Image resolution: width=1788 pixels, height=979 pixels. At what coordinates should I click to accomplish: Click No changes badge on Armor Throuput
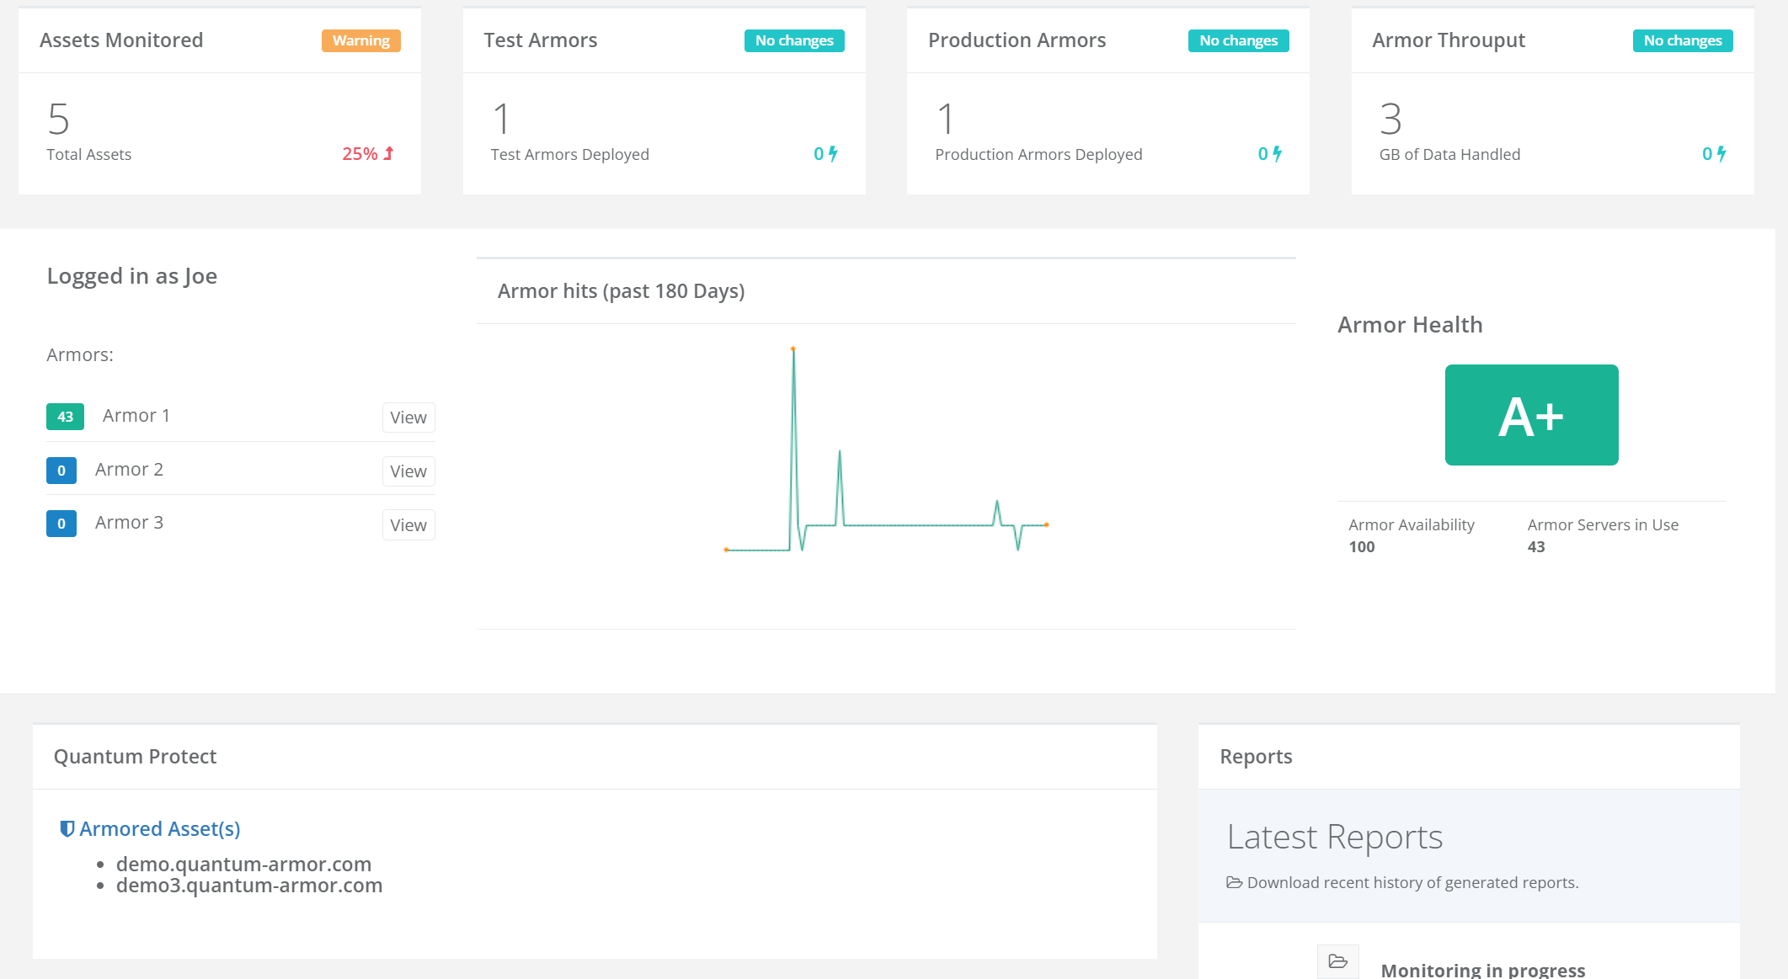[1683, 40]
